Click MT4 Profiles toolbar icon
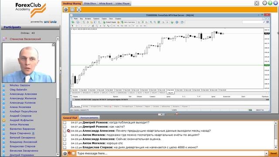Viewport: 279px width, 157px height. tap(78, 22)
